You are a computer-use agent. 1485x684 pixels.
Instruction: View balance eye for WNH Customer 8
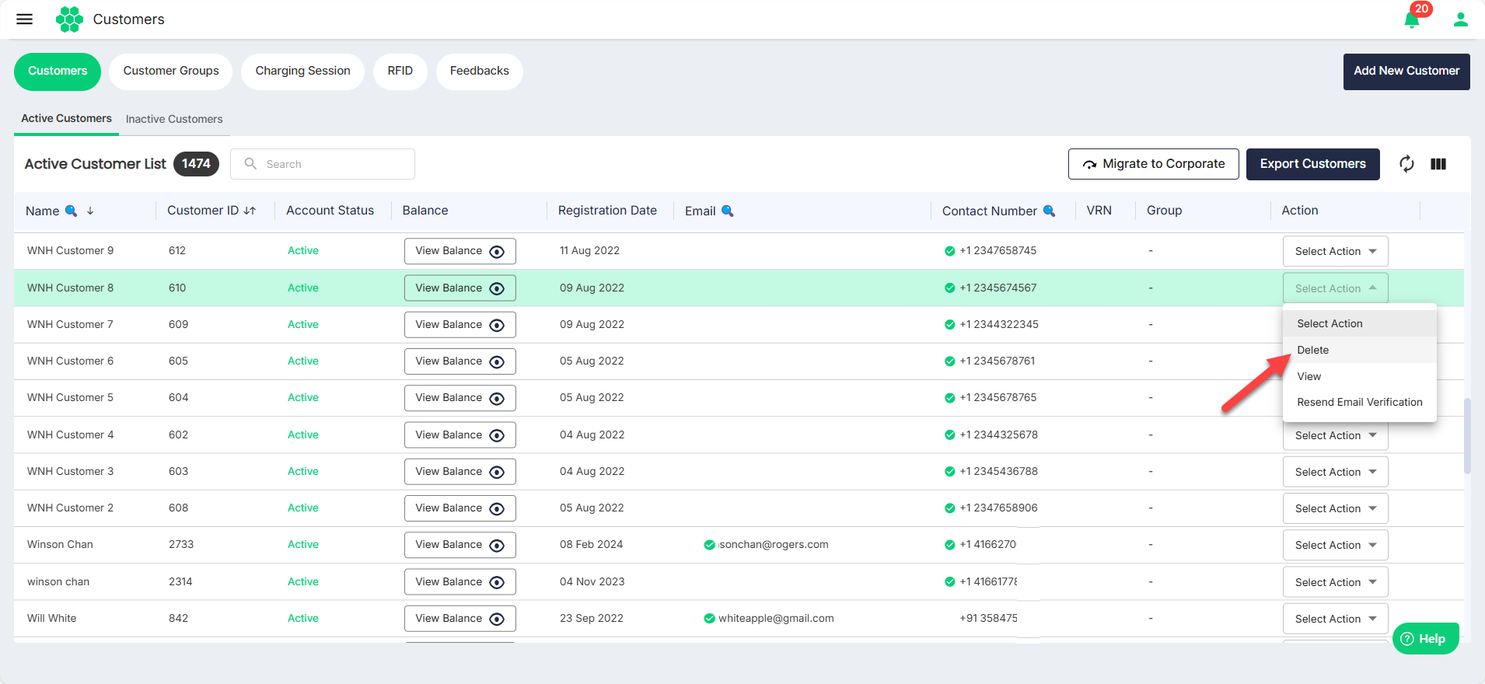coord(497,289)
